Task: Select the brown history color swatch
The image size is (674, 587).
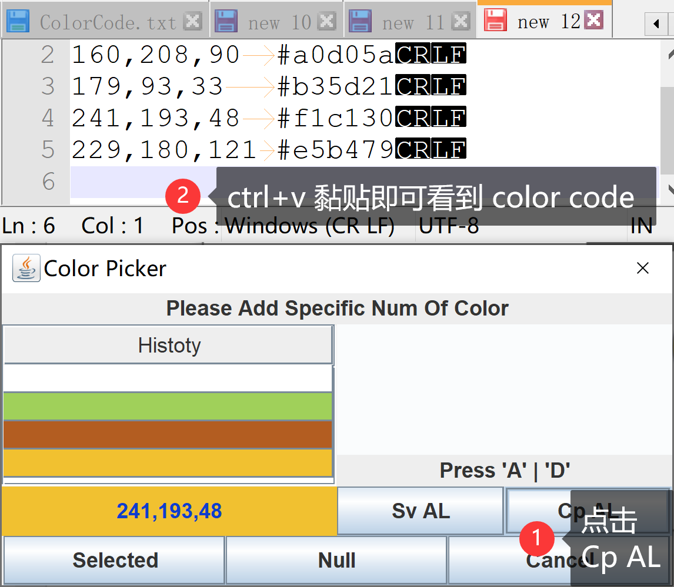Action: coord(168,435)
